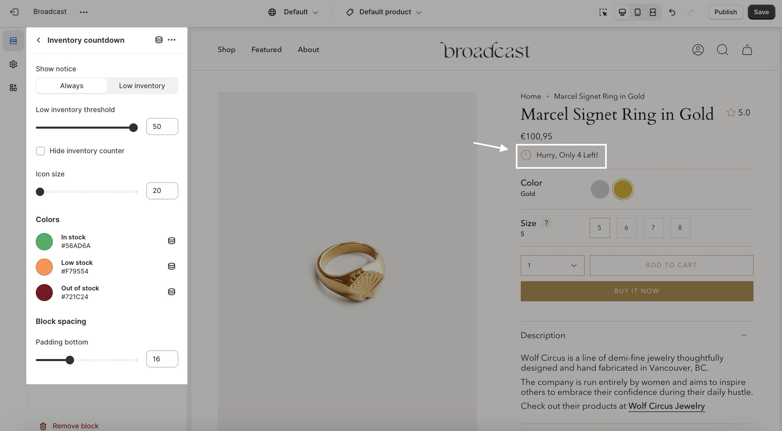The image size is (782, 431).
Task: Open theme settings gear icon
Action: tap(13, 64)
